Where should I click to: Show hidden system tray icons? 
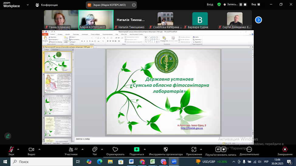coord(234,162)
